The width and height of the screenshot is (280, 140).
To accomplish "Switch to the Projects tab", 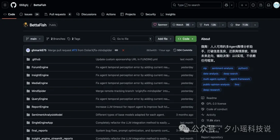I will tap(128, 14).
